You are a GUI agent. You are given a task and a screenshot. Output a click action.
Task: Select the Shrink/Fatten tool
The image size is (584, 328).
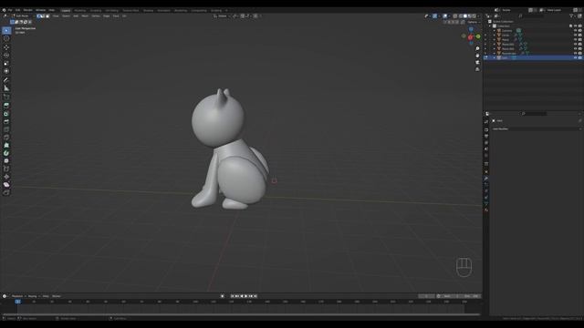pyautogui.click(x=6, y=177)
